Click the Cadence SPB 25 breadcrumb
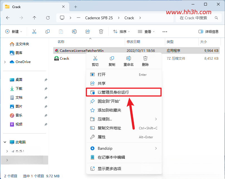This screenshot has height=179, width=225. pyautogui.click(x=99, y=18)
